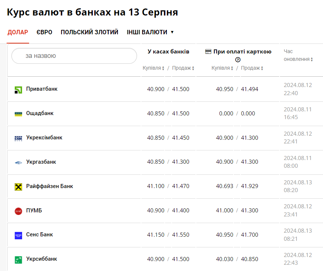Viewport: 323px width, 271px height.
Task: Click the Ощадбанк logo icon
Action: click(18, 114)
